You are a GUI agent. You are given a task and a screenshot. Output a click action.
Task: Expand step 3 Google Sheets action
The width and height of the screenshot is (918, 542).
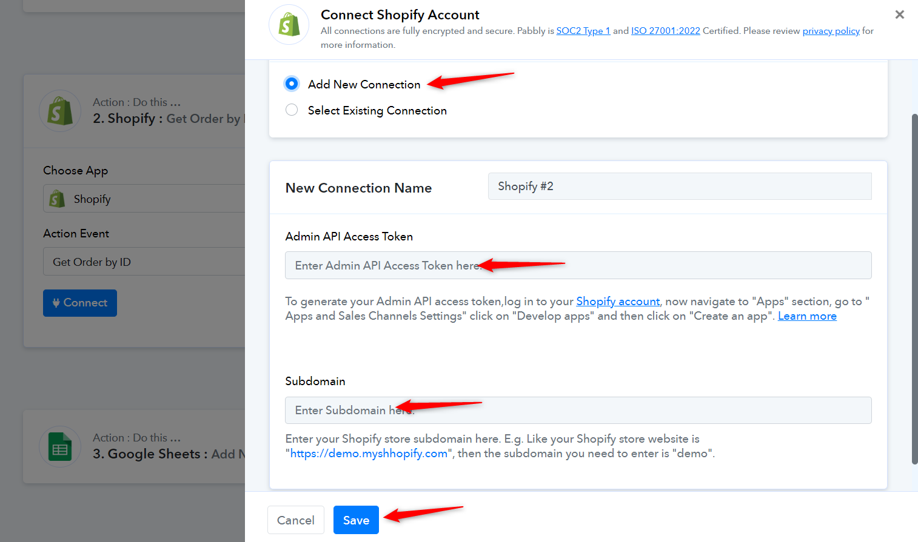(135, 447)
